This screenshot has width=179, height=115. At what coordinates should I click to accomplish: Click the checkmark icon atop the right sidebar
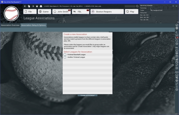(177, 25)
